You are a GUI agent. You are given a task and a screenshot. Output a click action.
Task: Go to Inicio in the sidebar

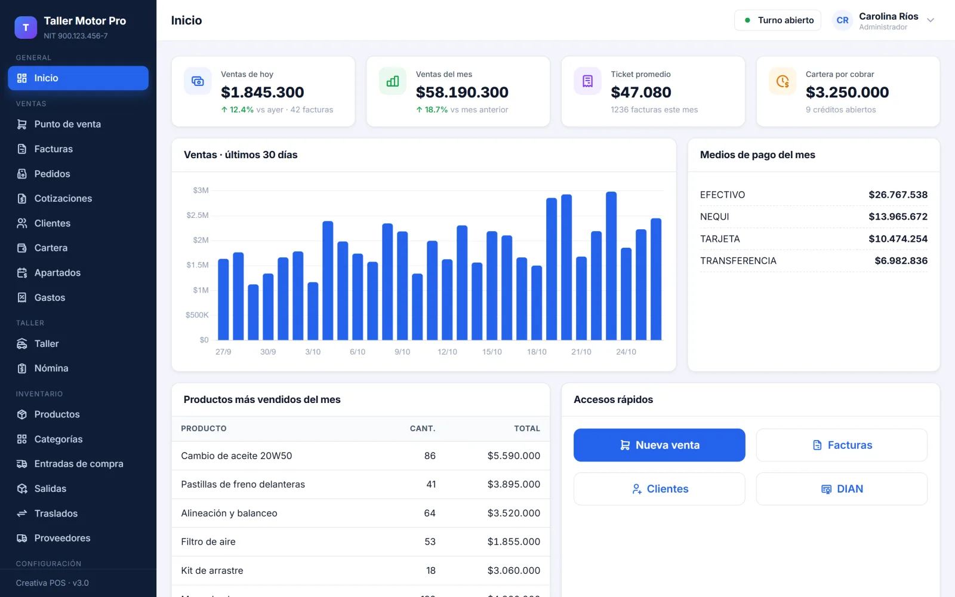pos(78,78)
